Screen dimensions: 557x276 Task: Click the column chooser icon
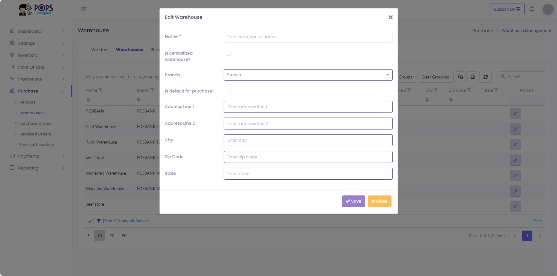pyautogui.click(x=460, y=77)
